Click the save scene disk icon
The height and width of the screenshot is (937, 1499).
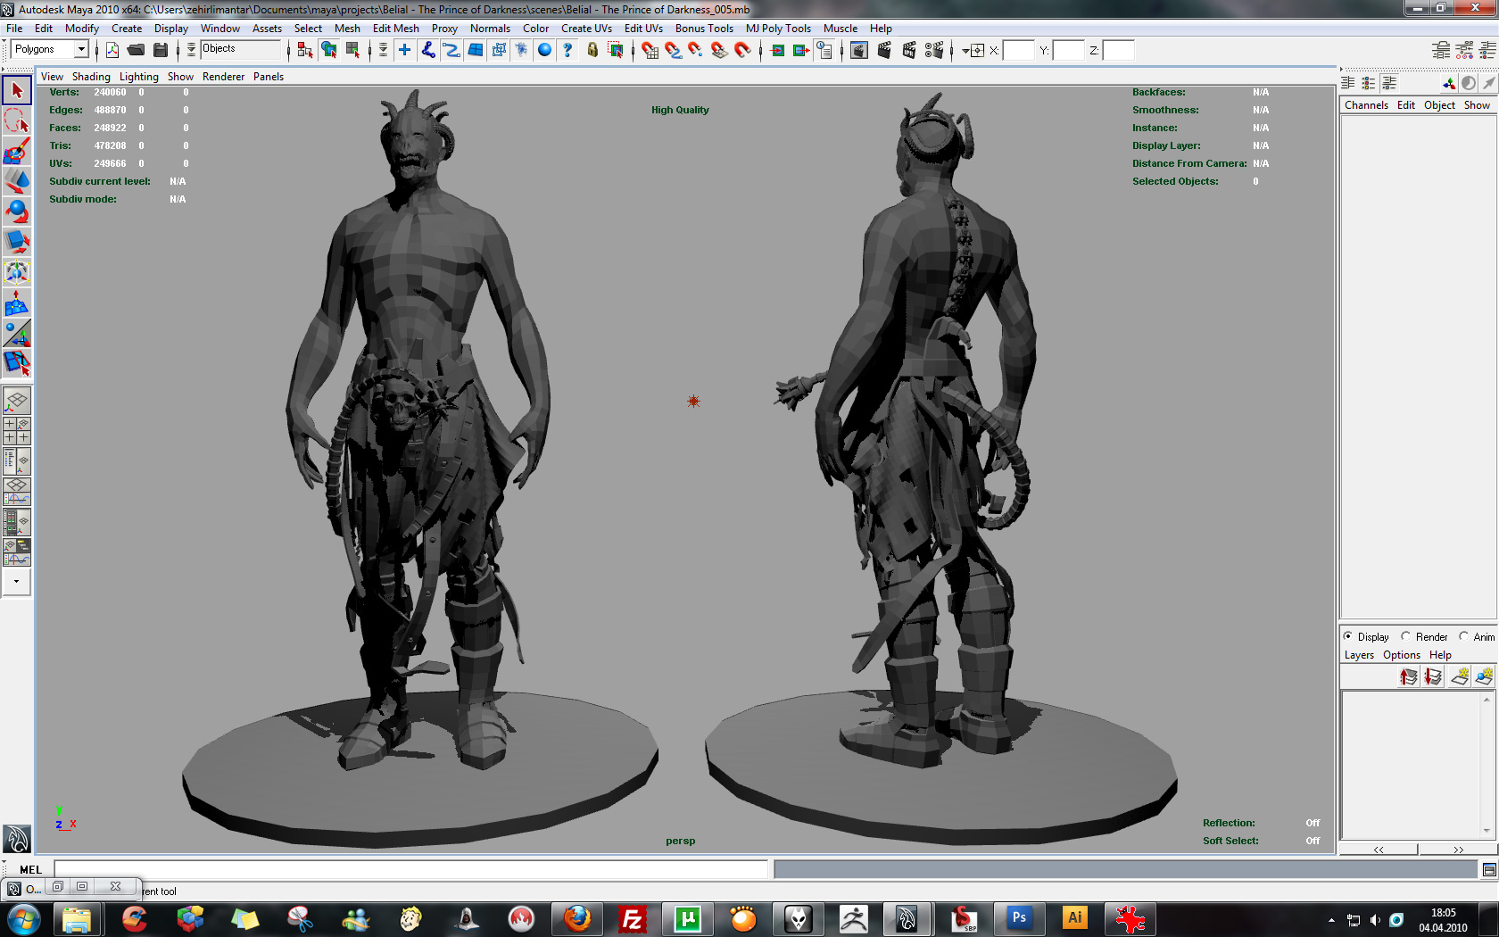(x=161, y=50)
